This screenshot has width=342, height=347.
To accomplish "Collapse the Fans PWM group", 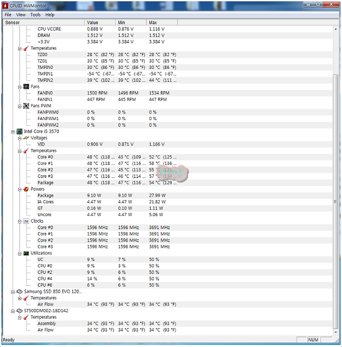I will (x=20, y=106).
